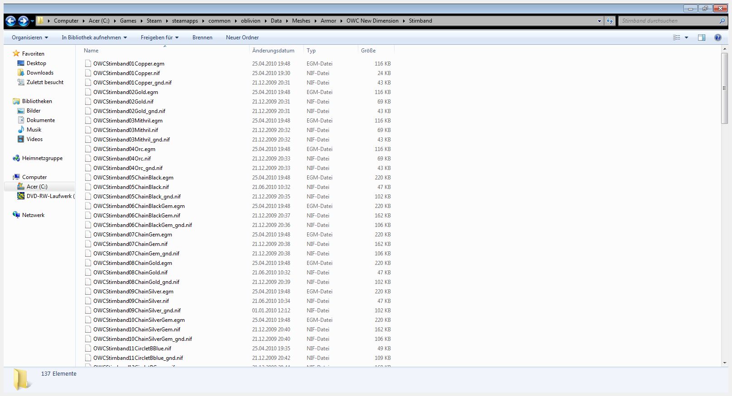Image resolution: width=732 pixels, height=396 pixels.
Task: Toggle the preview pane icon
Action: (x=701, y=38)
